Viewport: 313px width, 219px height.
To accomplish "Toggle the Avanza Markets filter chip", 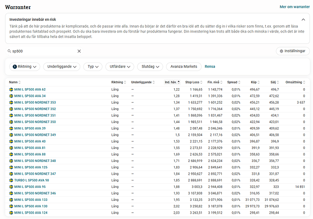I will tap(184, 67).
